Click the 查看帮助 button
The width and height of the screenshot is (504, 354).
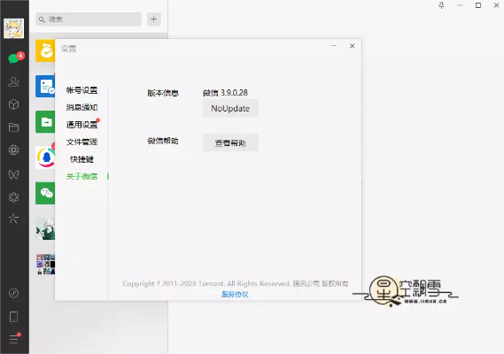click(x=230, y=143)
